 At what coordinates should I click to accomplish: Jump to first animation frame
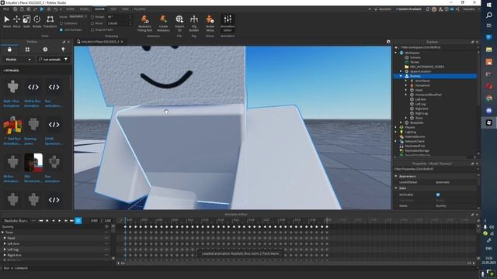pyautogui.click(x=40, y=220)
